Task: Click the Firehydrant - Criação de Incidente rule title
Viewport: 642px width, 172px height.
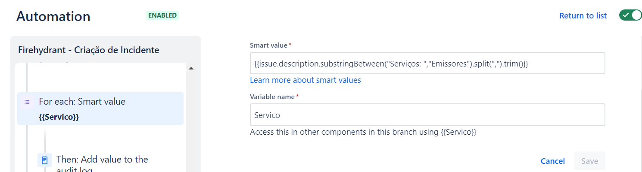Action: [89, 50]
